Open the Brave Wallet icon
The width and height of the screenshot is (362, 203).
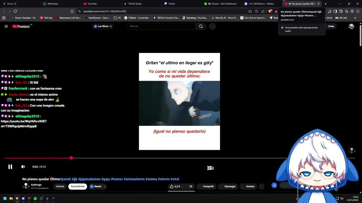[341, 11]
